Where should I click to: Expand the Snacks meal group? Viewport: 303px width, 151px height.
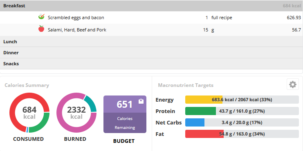pos(151,64)
